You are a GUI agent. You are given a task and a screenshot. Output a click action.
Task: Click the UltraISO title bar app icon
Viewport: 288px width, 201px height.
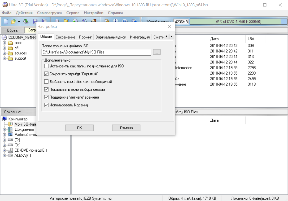click(5, 5)
